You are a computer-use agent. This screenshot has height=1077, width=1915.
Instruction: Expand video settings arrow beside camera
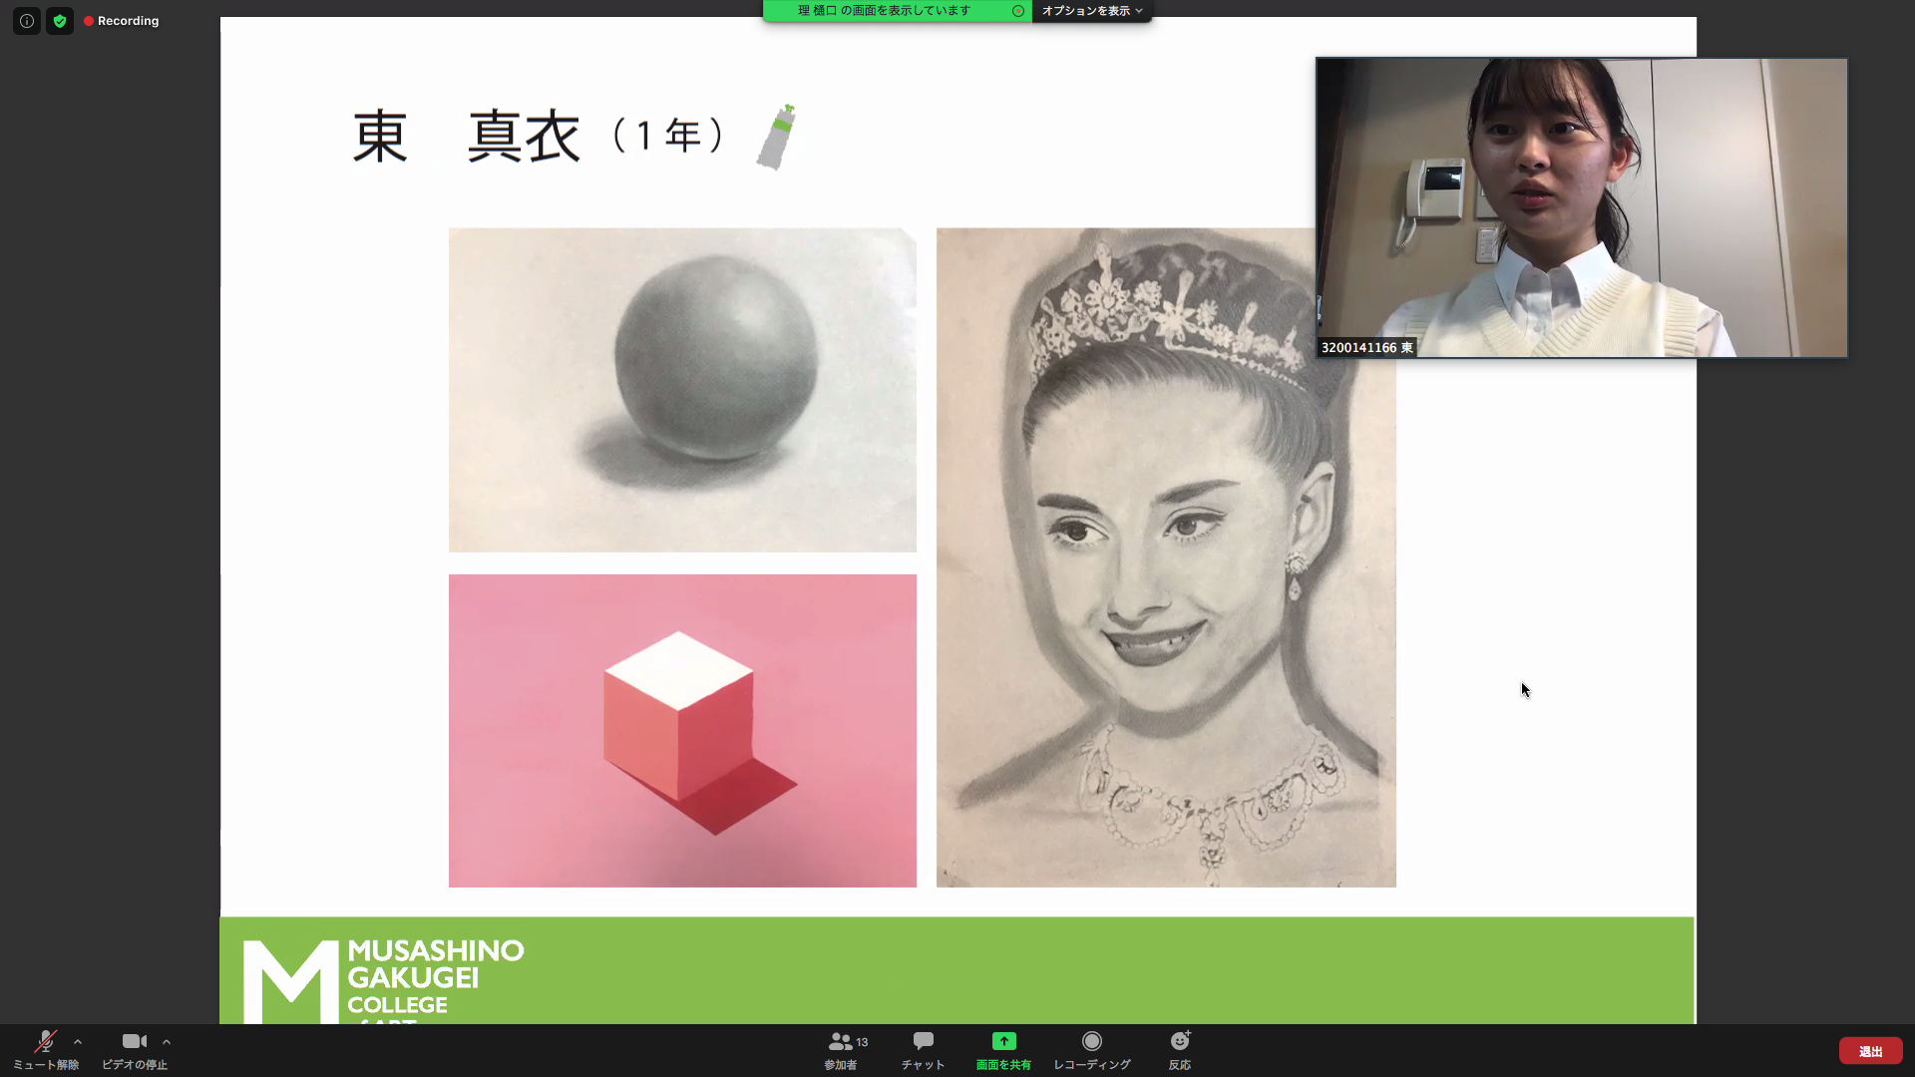coord(167,1042)
